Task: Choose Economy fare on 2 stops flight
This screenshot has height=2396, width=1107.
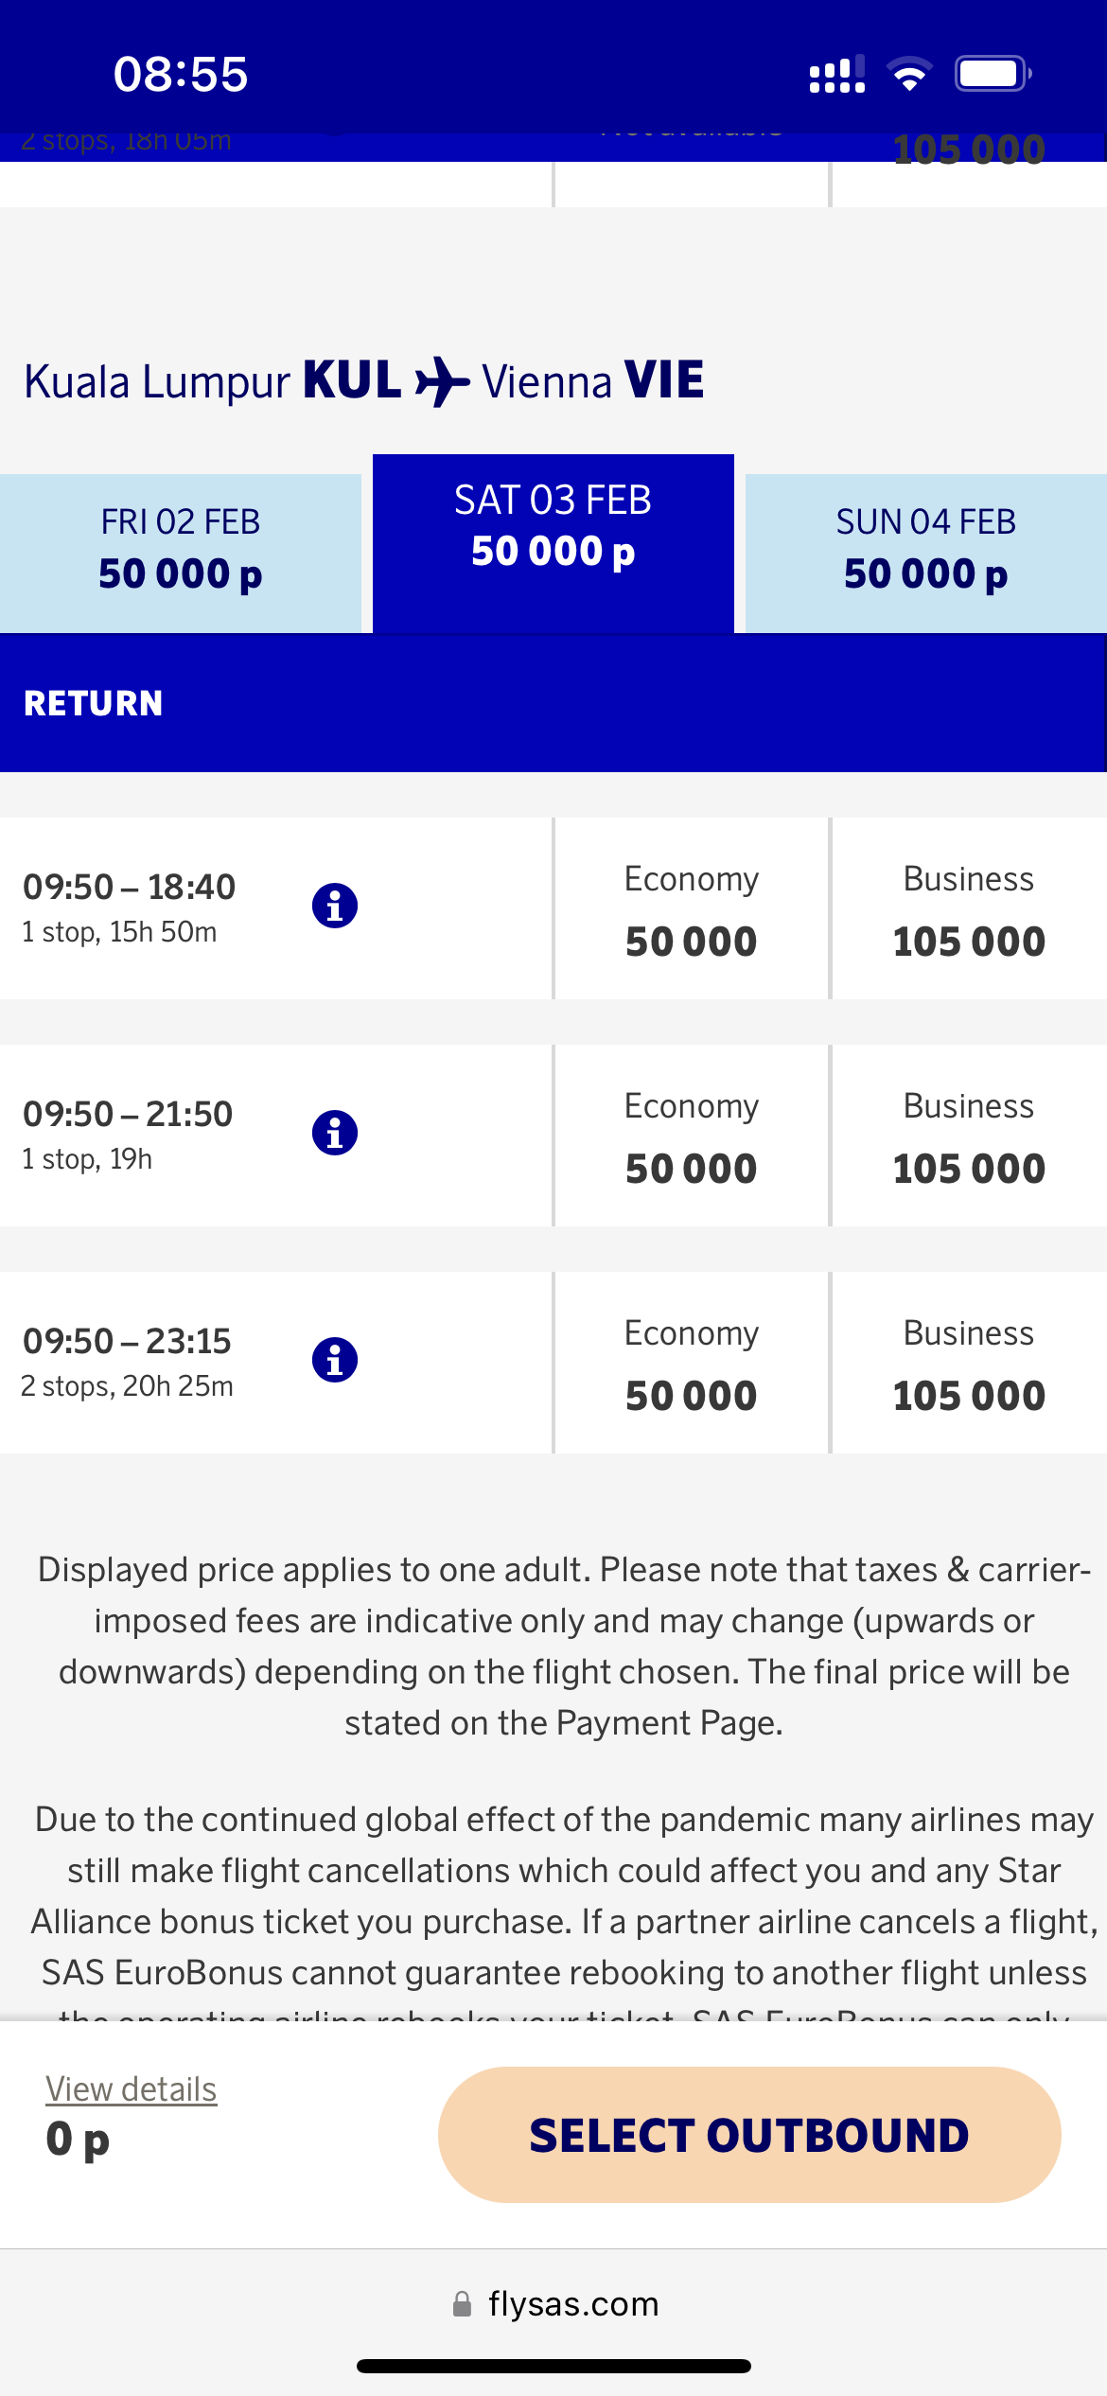Action: tap(692, 1363)
